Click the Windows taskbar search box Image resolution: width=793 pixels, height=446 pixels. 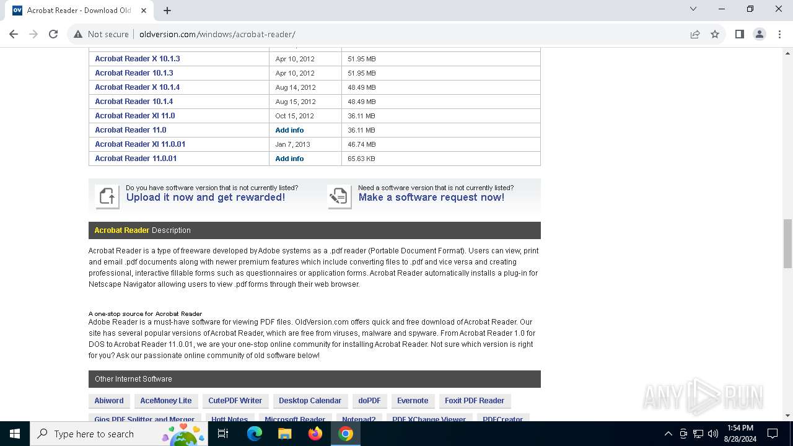coord(120,434)
